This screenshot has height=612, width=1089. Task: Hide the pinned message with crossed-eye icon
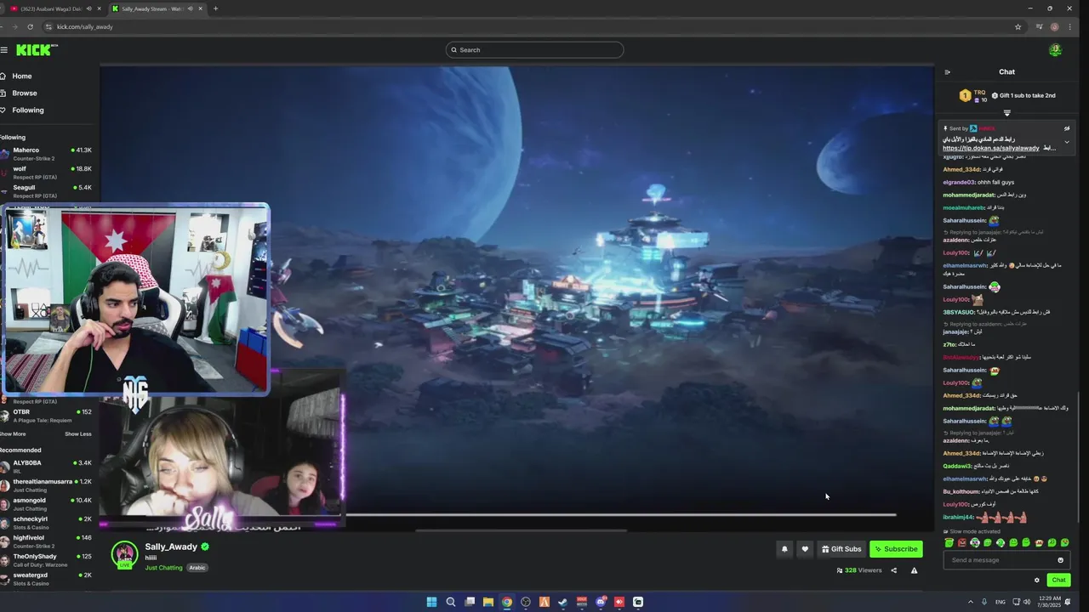[1067, 128]
